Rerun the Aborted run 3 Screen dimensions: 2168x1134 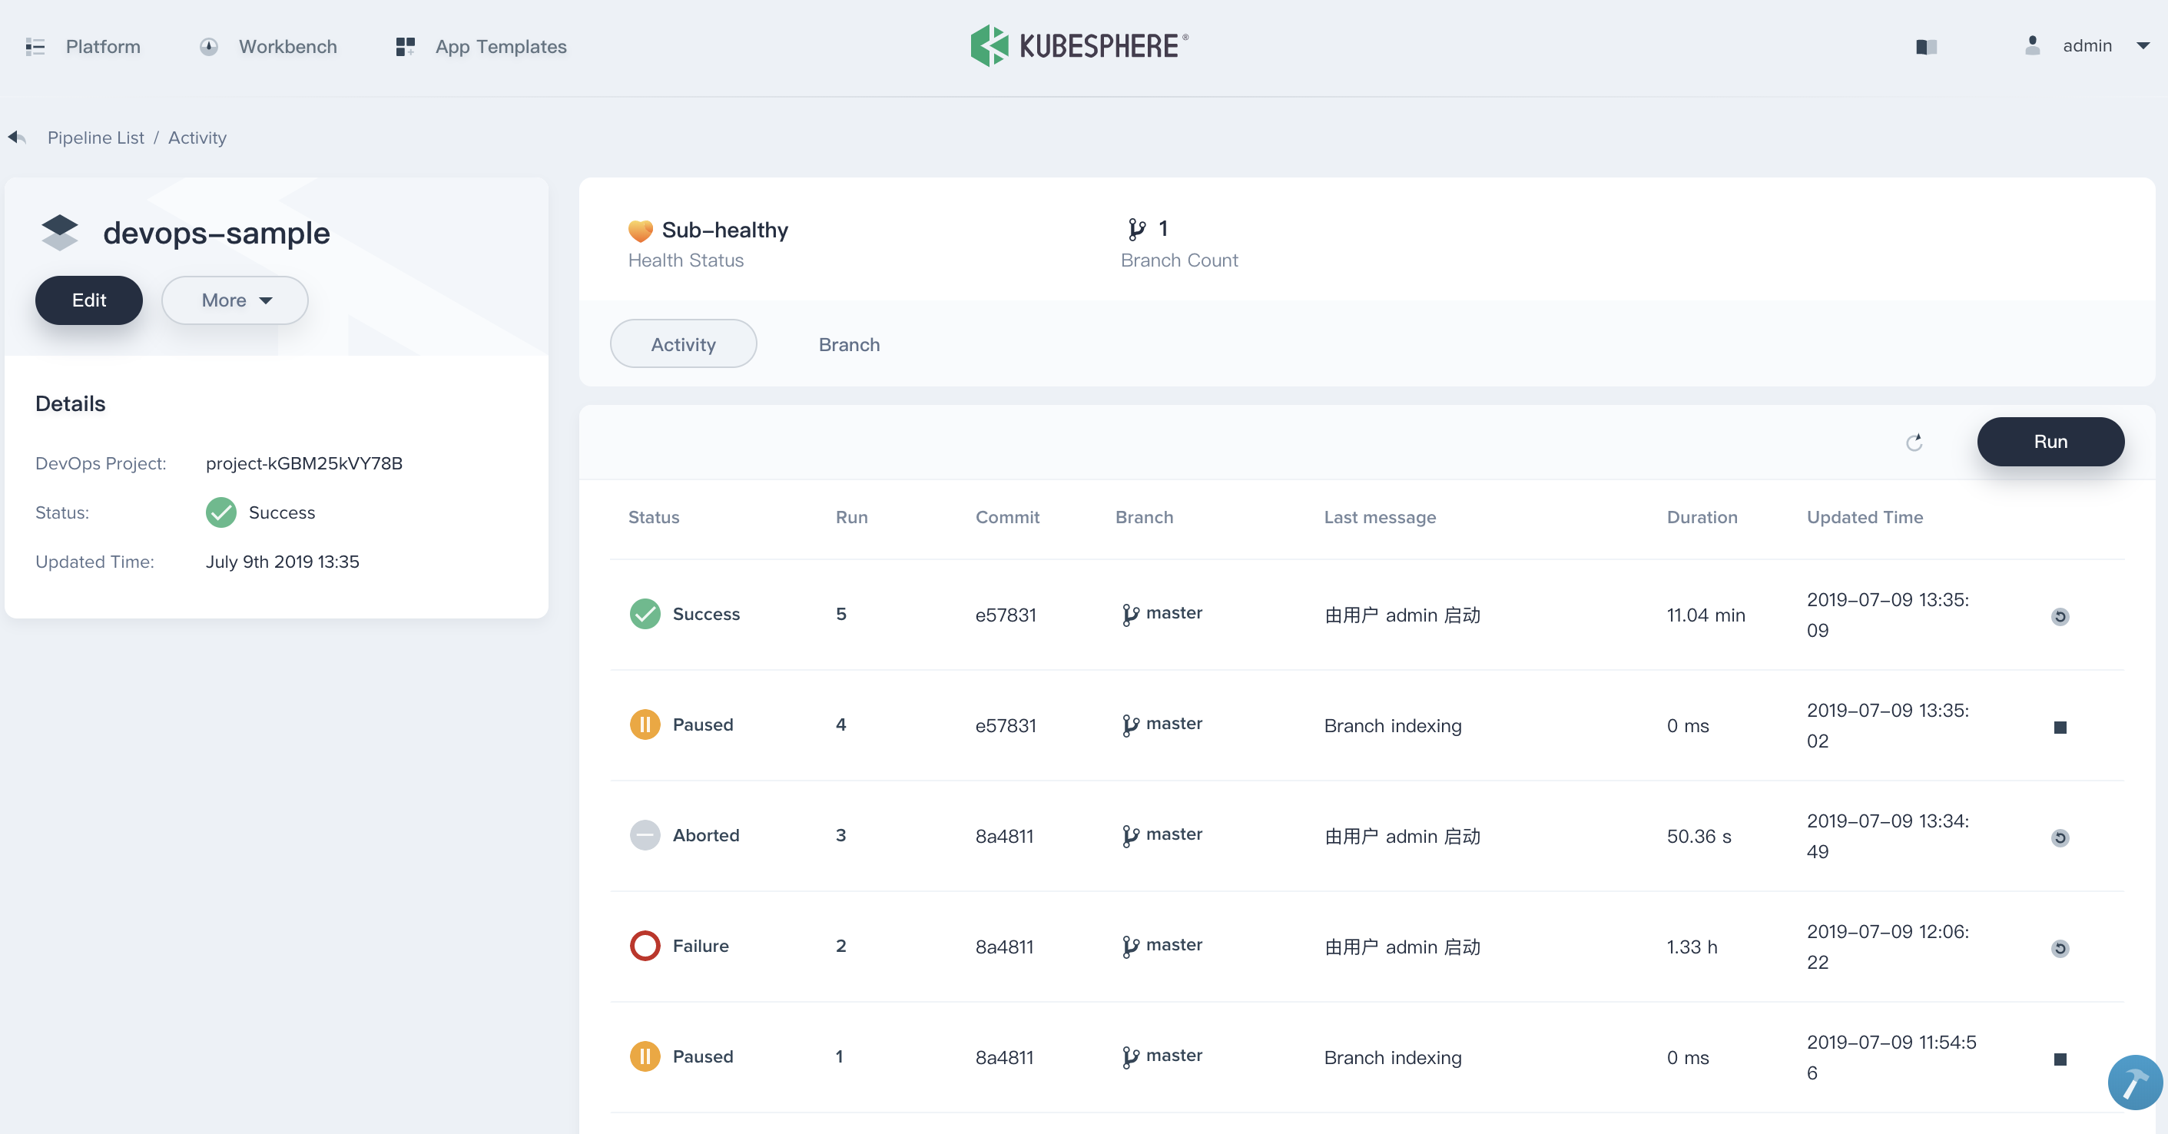[2060, 837]
